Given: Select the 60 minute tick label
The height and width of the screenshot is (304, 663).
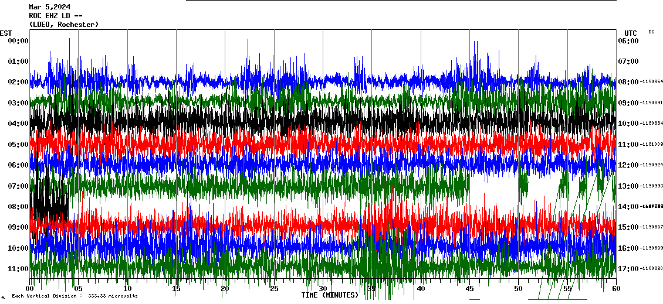Looking at the screenshot, I should pos(615,289).
